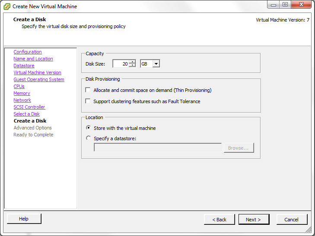Image resolution: width=315 pixels, height=236 pixels.
Task: Click the Virtual Machine Version: 7 label
Action: (x=283, y=20)
